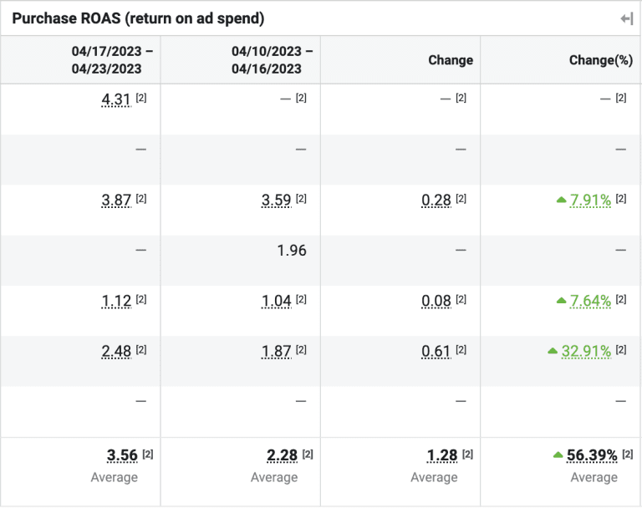Click the 7.64% change percentage
642x508 pixels.
[x=590, y=301]
